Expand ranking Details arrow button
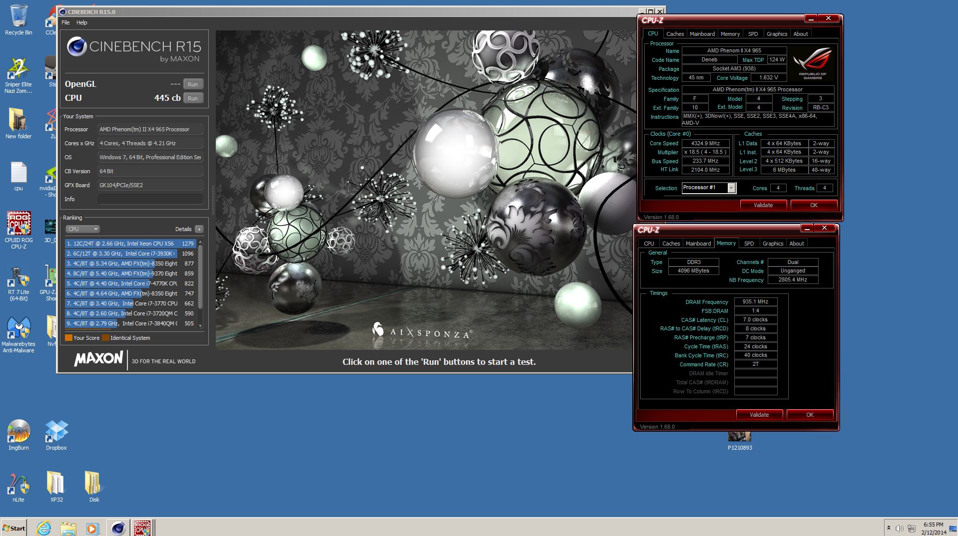Image resolution: width=958 pixels, height=536 pixels. [199, 229]
